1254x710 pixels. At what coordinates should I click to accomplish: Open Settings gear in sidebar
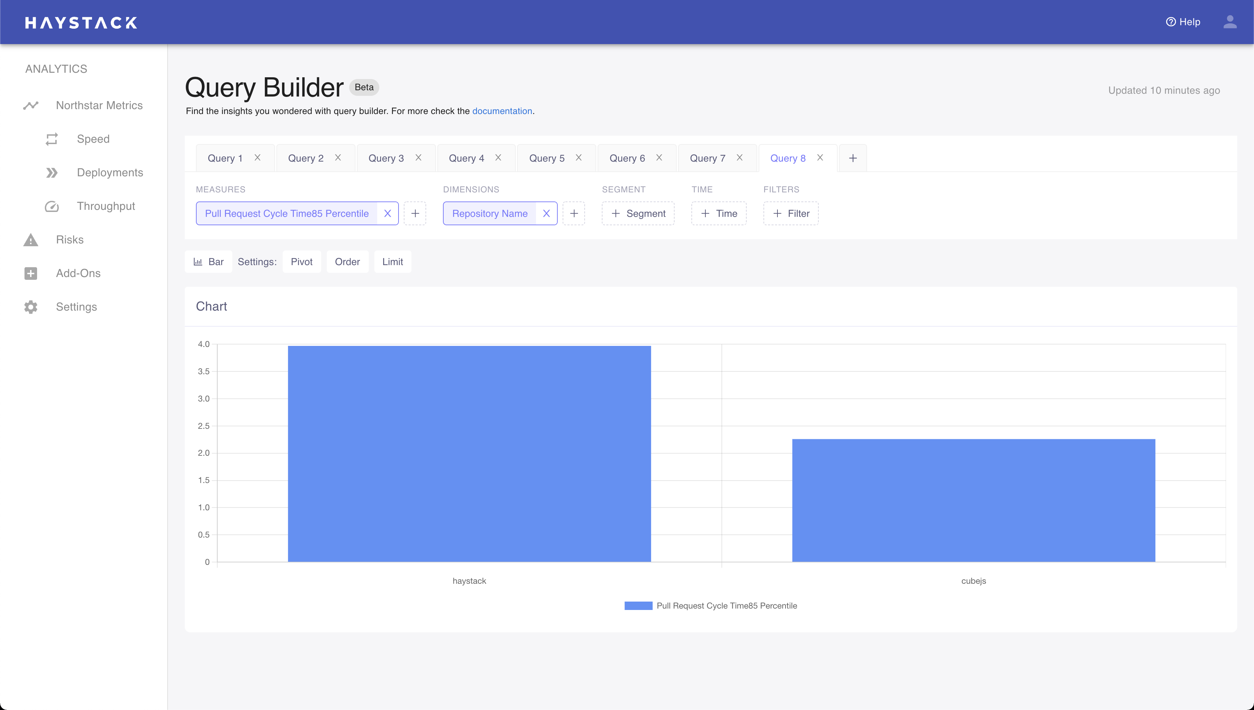click(x=76, y=307)
